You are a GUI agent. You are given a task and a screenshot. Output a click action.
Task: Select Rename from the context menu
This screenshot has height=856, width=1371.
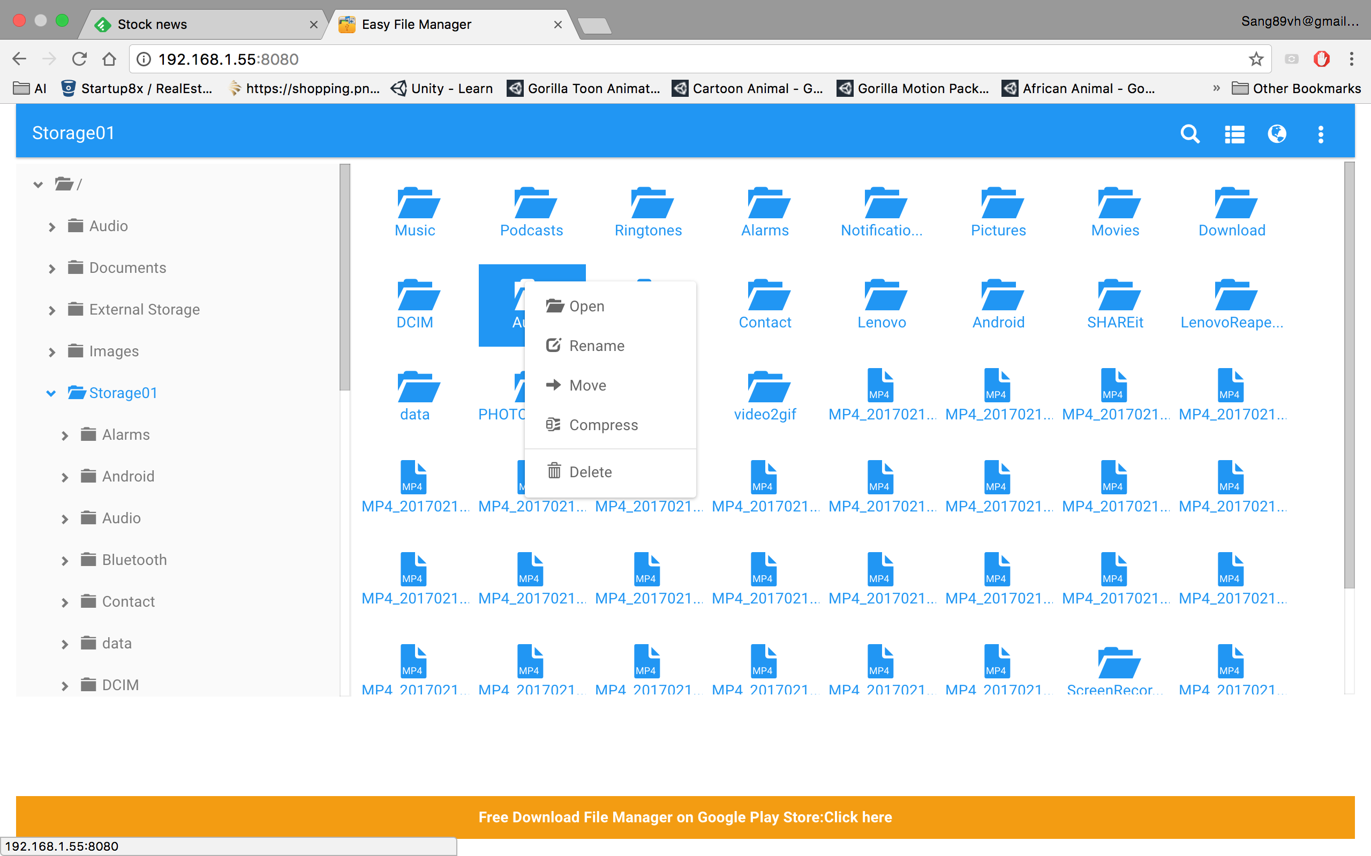click(x=597, y=346)
